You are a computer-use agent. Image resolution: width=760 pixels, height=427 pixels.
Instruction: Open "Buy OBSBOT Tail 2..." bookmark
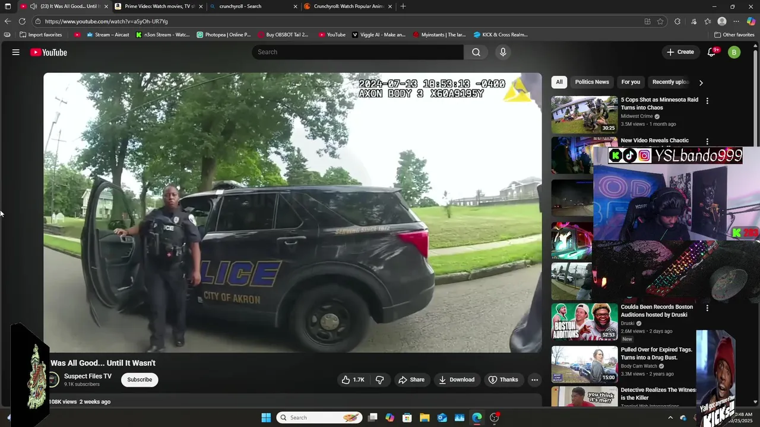[x=283, y=34]
